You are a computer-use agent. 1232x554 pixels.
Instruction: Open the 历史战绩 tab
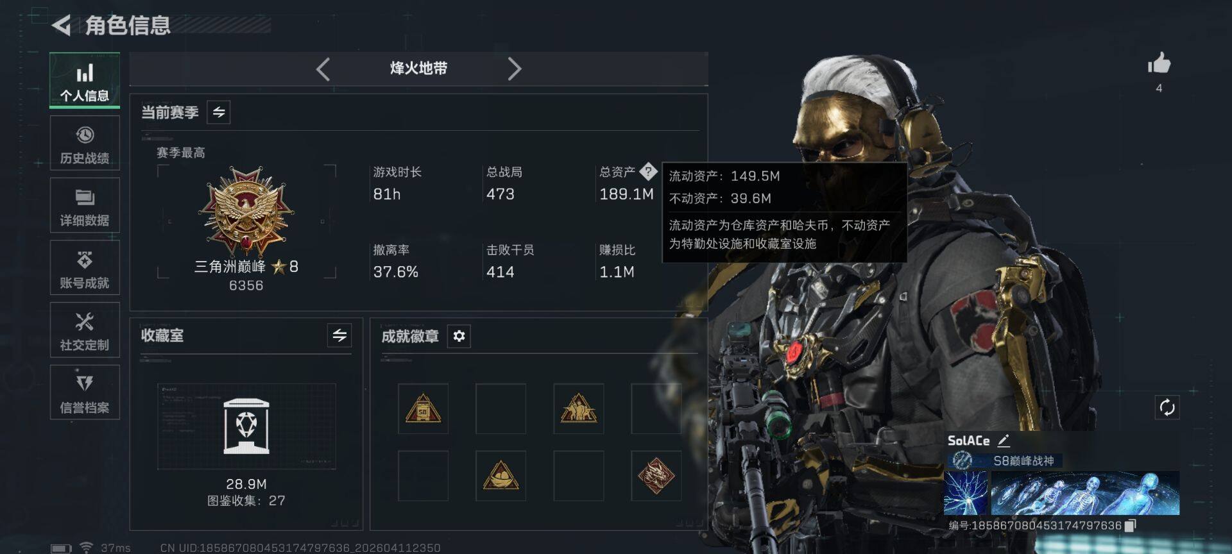(x=85, y=143)
